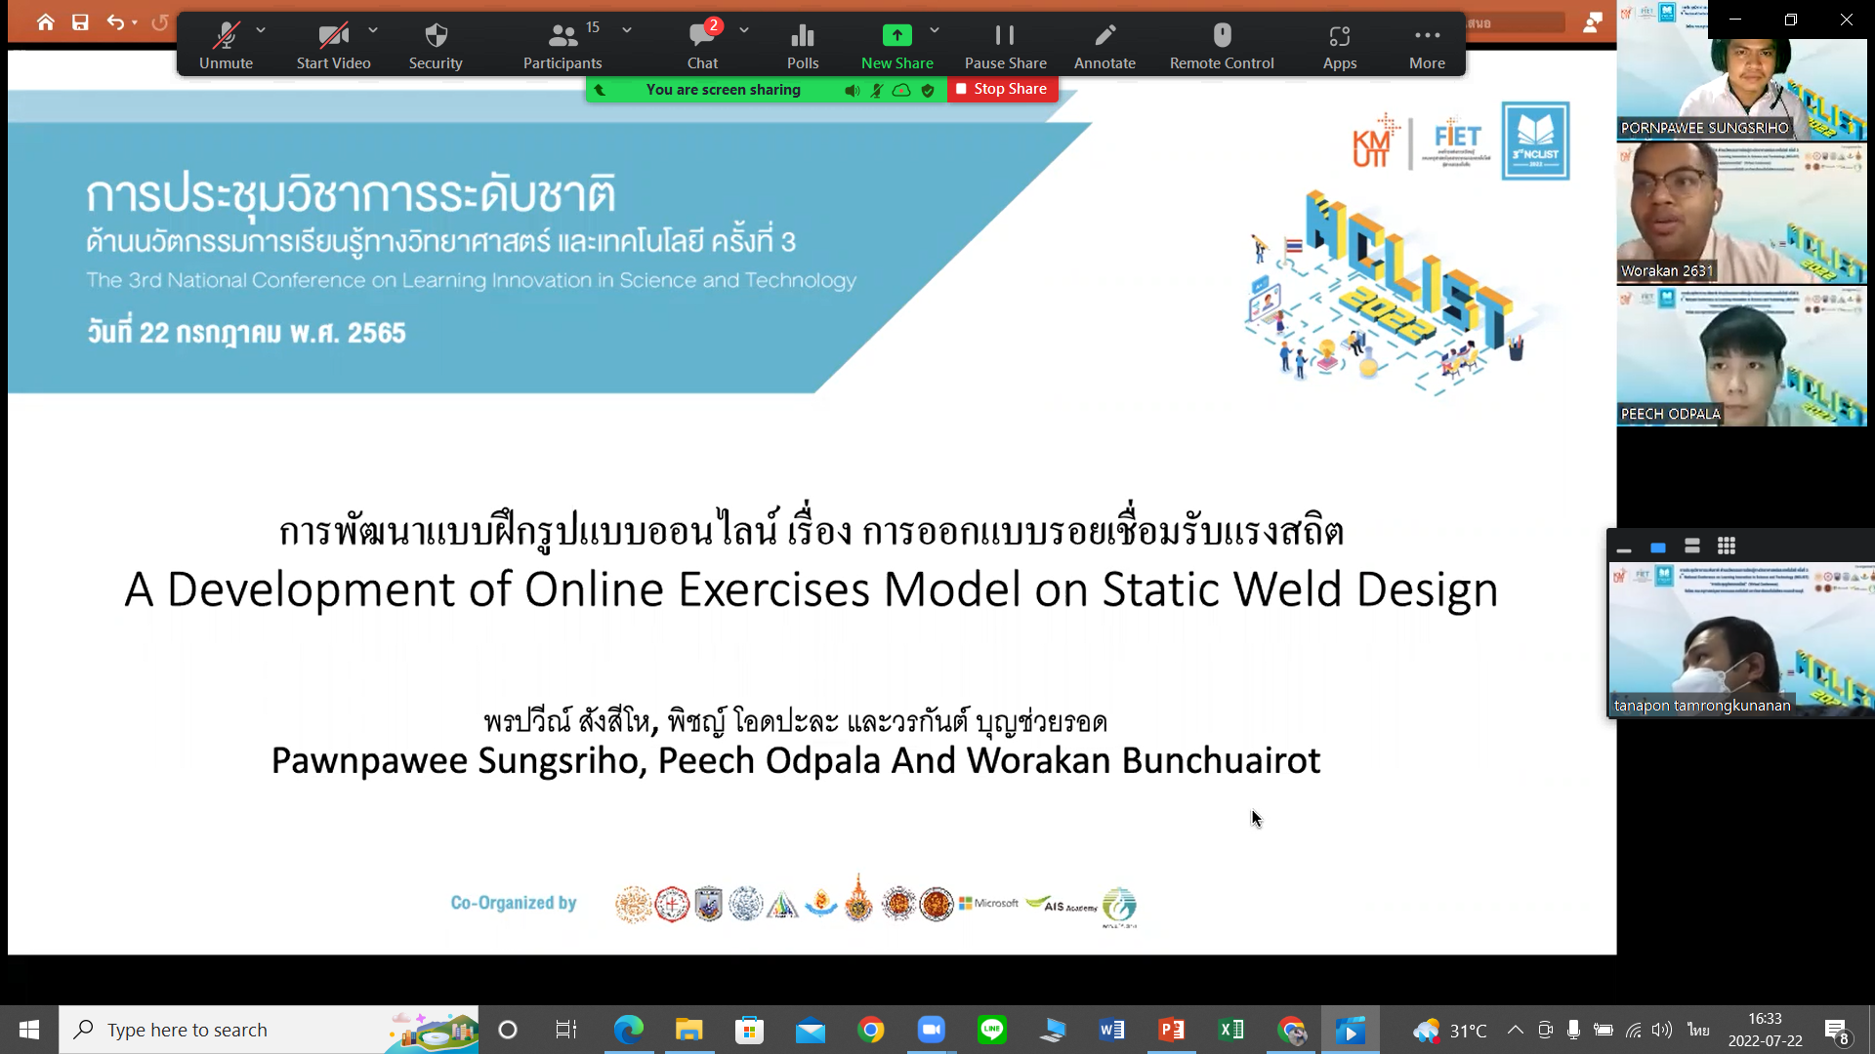Open the Security options
Image resolution: width=1875 pixels, height=1054 pixels.
(x=436, y=45)
